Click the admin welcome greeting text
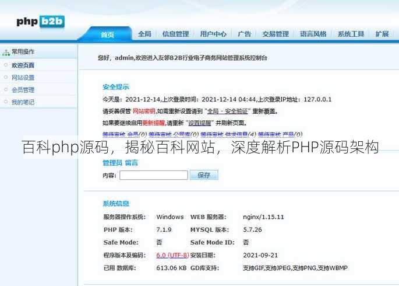The height and width of the screenshot is (286, 399). point(183,58)
